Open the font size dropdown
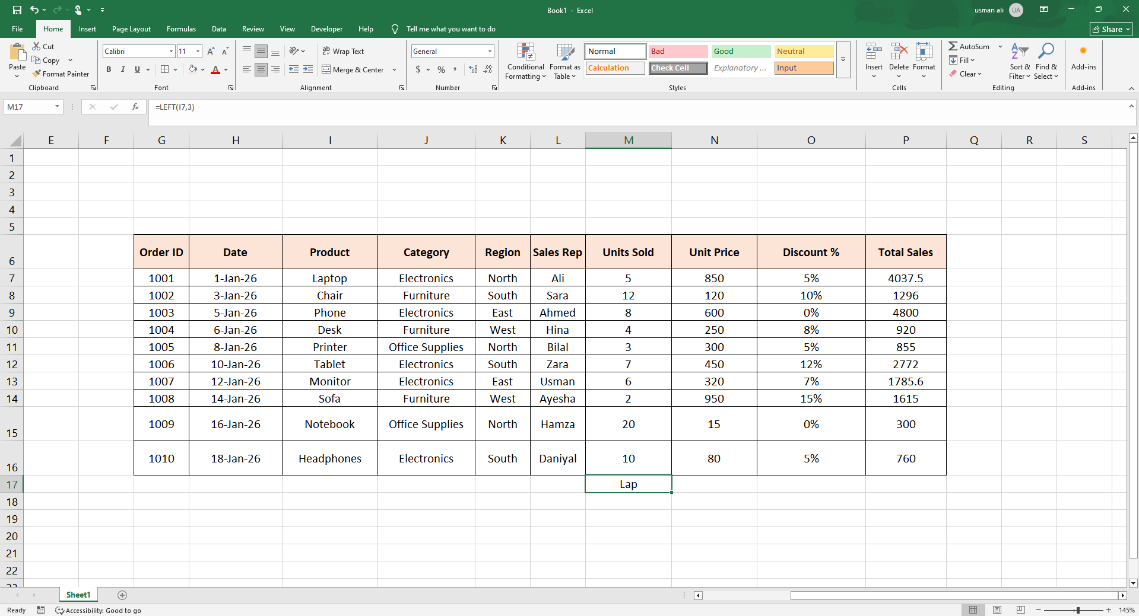 coord(198,52)
